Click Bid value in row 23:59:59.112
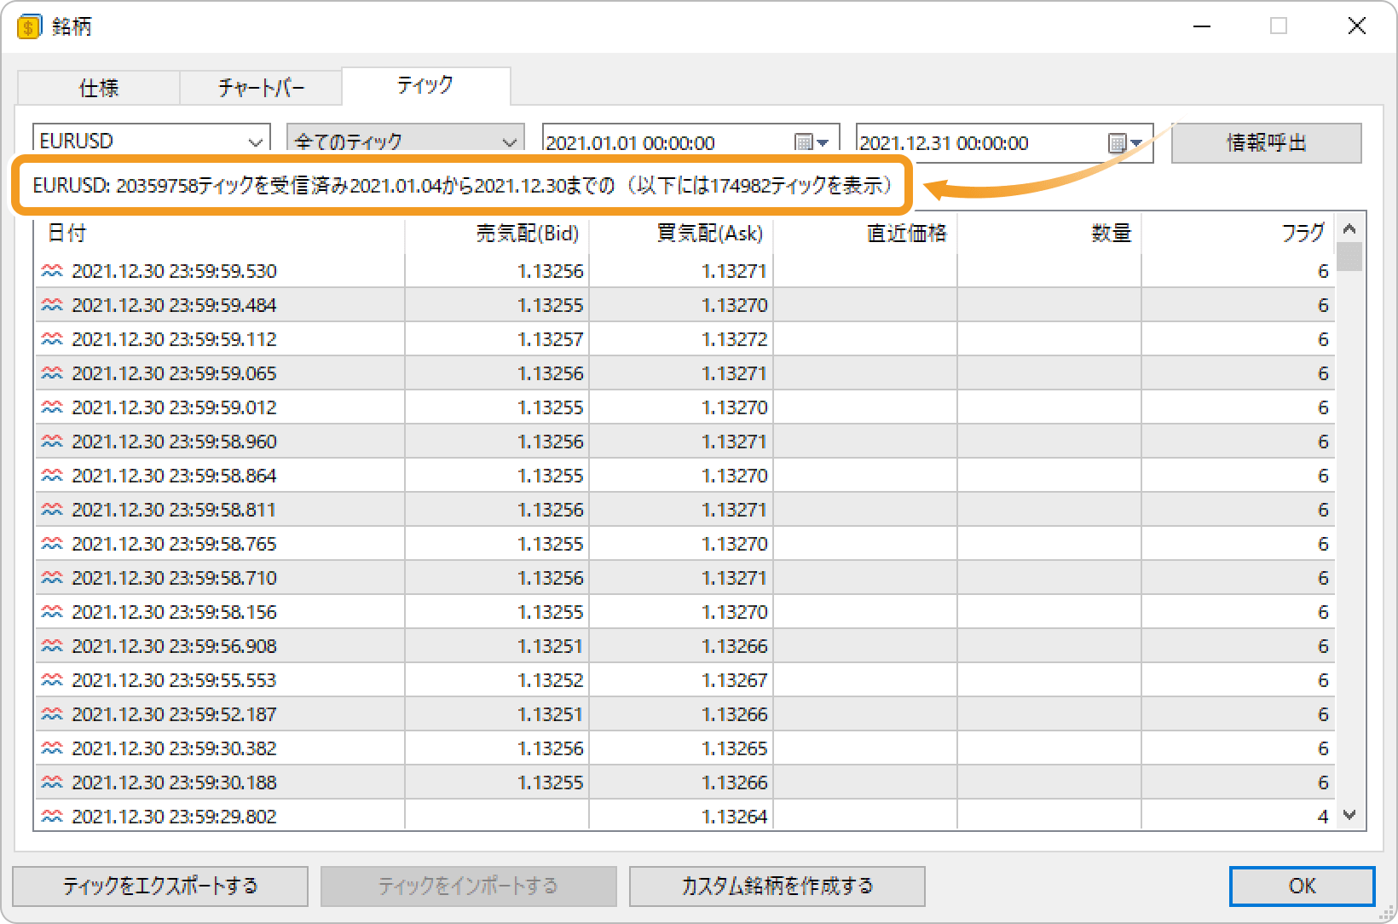1398x924 pixels. tap(551, 339)
